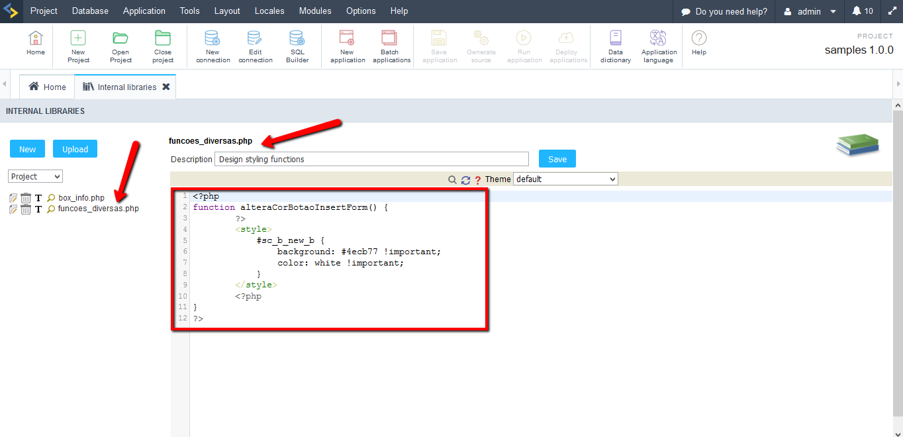Click the samples 1.0.0 project label

pyautogui.click(x=859, y=50)
